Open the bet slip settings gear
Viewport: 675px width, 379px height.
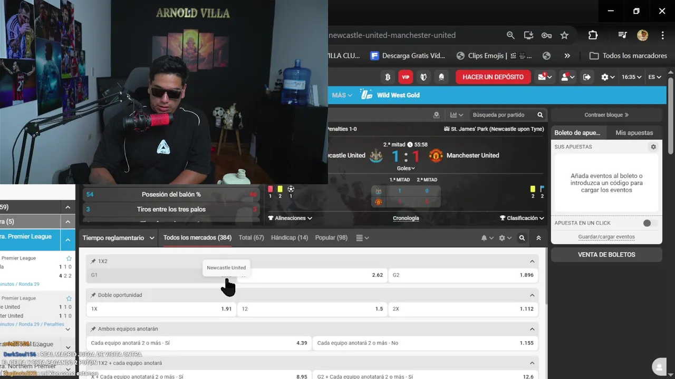pos(653,147)
